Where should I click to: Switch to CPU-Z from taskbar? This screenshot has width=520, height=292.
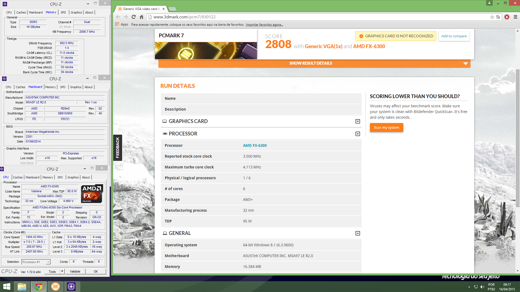71,287
